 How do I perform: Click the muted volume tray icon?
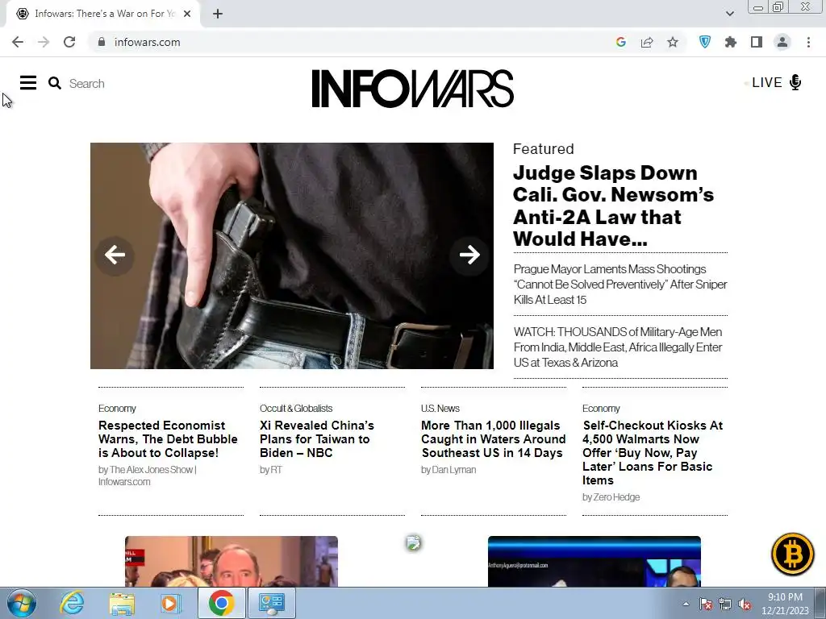click(745, 604)
